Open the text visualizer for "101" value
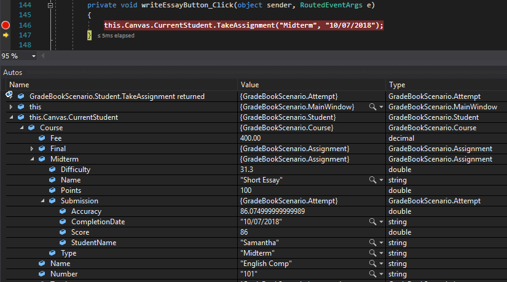This screenshot has width=507, height=282. (x=372, y=274)
